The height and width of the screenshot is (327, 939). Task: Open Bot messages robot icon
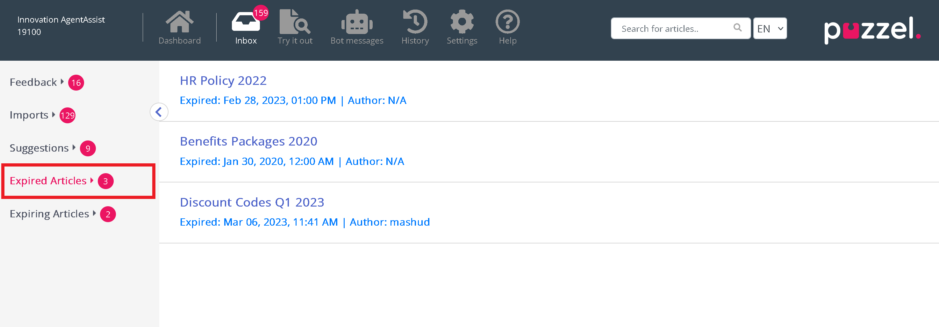click(356, 22)
